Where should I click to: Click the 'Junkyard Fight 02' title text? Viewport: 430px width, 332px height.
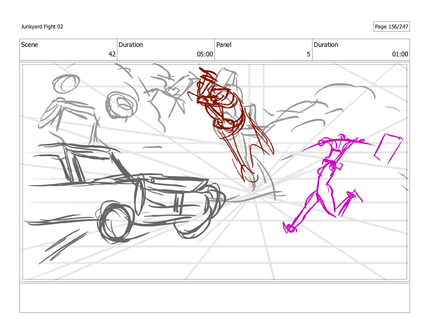42,27
